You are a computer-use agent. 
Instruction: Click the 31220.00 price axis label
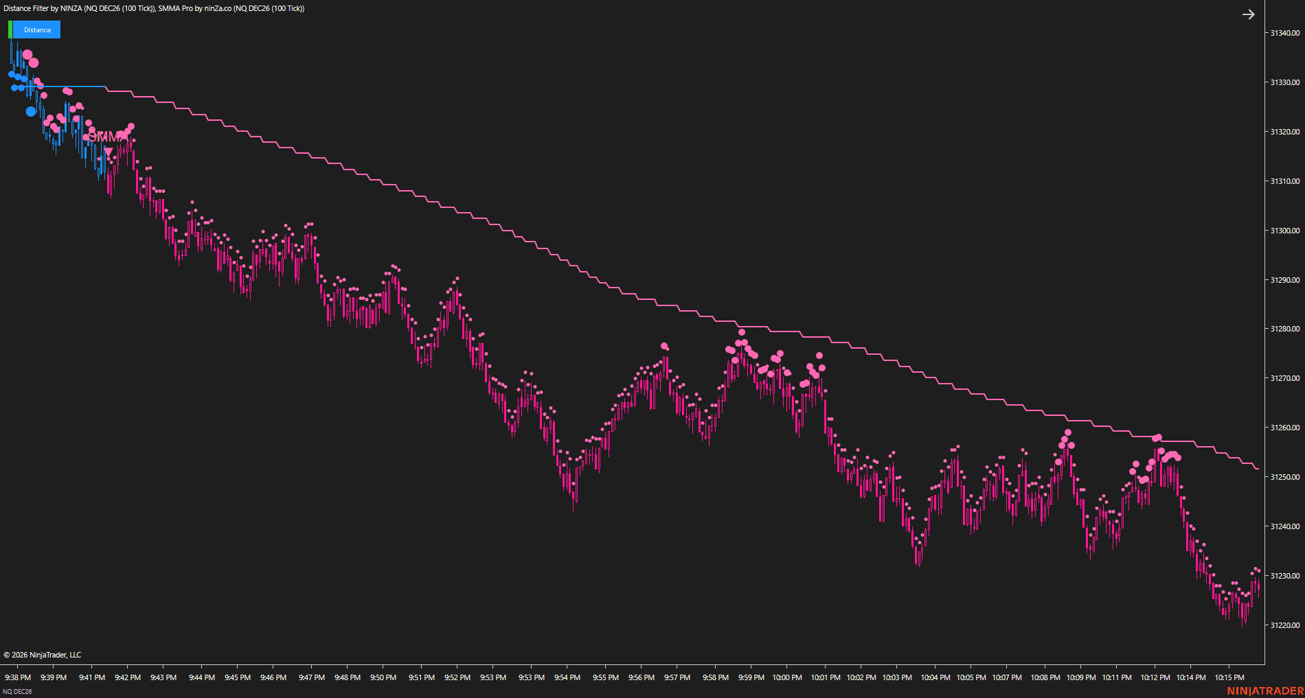(x=1284, y=625)
